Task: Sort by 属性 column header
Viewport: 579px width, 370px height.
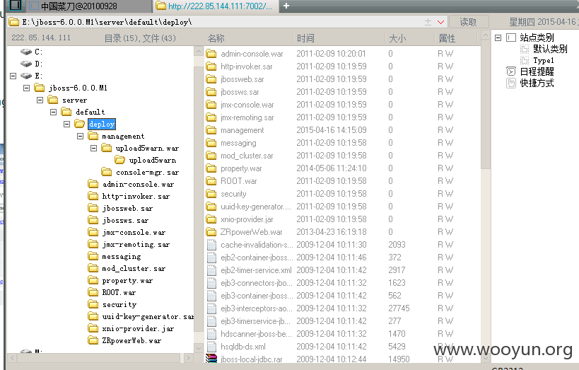Action: (447, 38)
